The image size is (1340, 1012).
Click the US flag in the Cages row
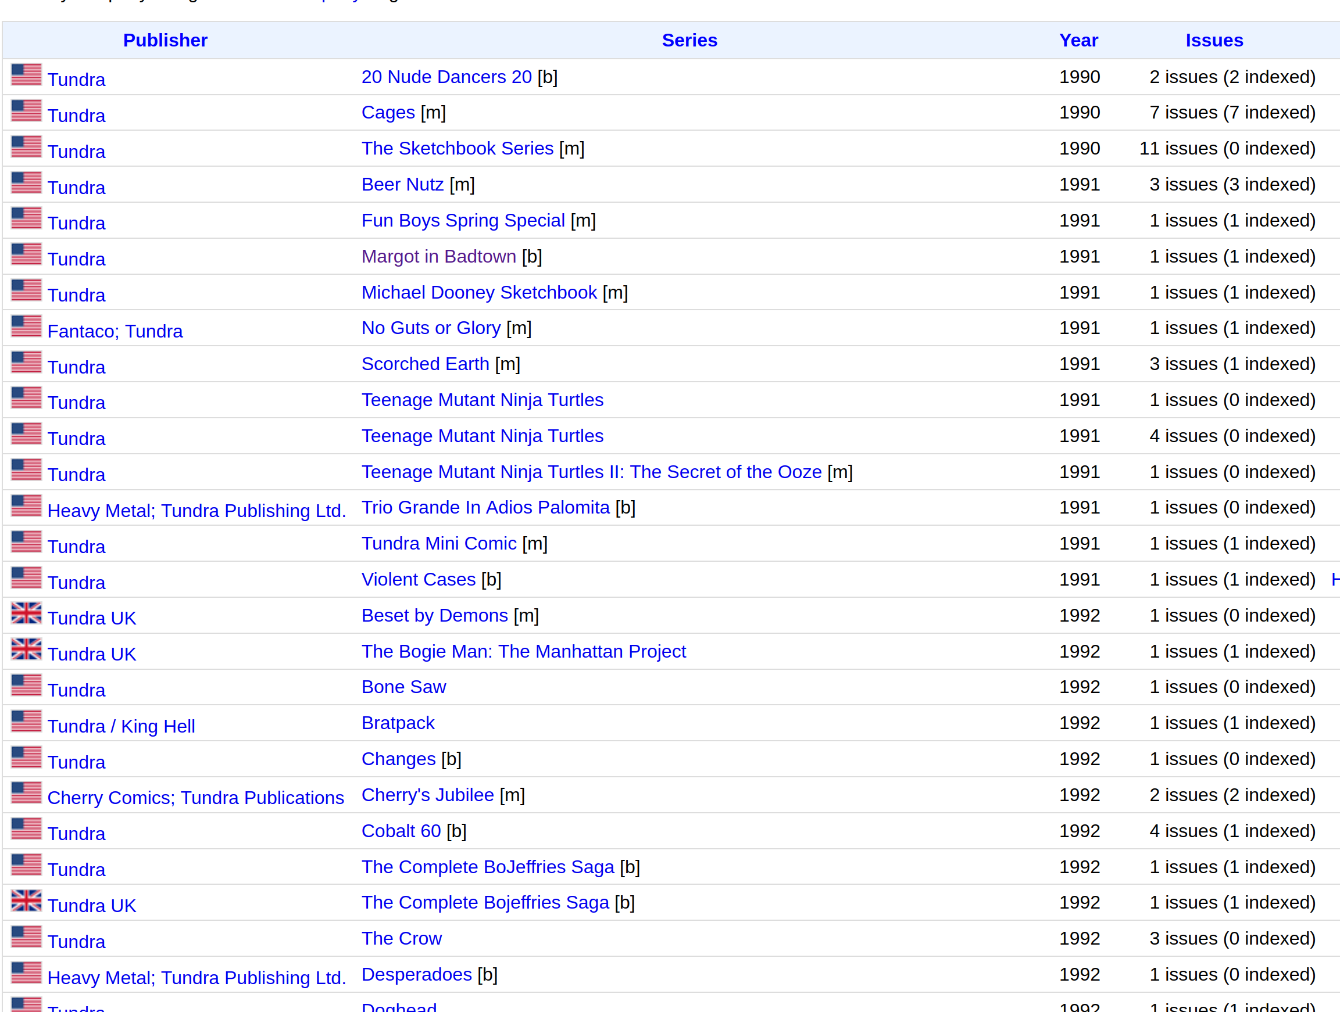point(26,110)
